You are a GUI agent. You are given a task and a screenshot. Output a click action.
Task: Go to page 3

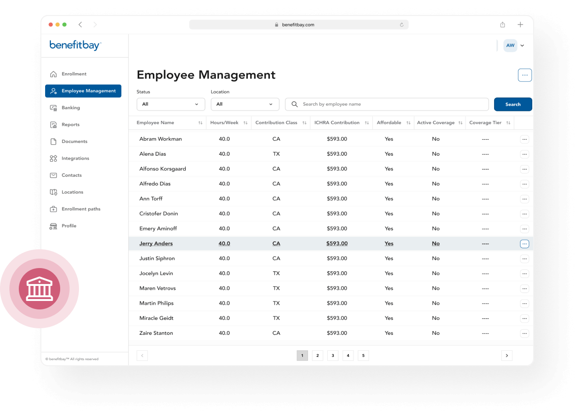[x=333, y=356]
